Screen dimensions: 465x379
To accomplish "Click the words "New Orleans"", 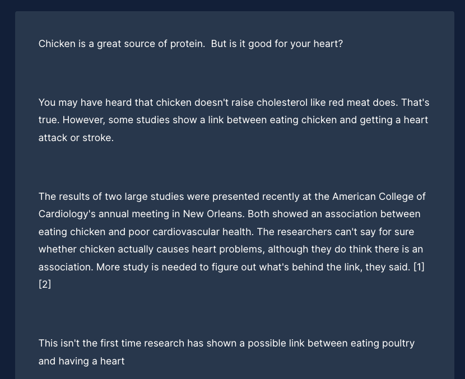I will coord(213,214).
